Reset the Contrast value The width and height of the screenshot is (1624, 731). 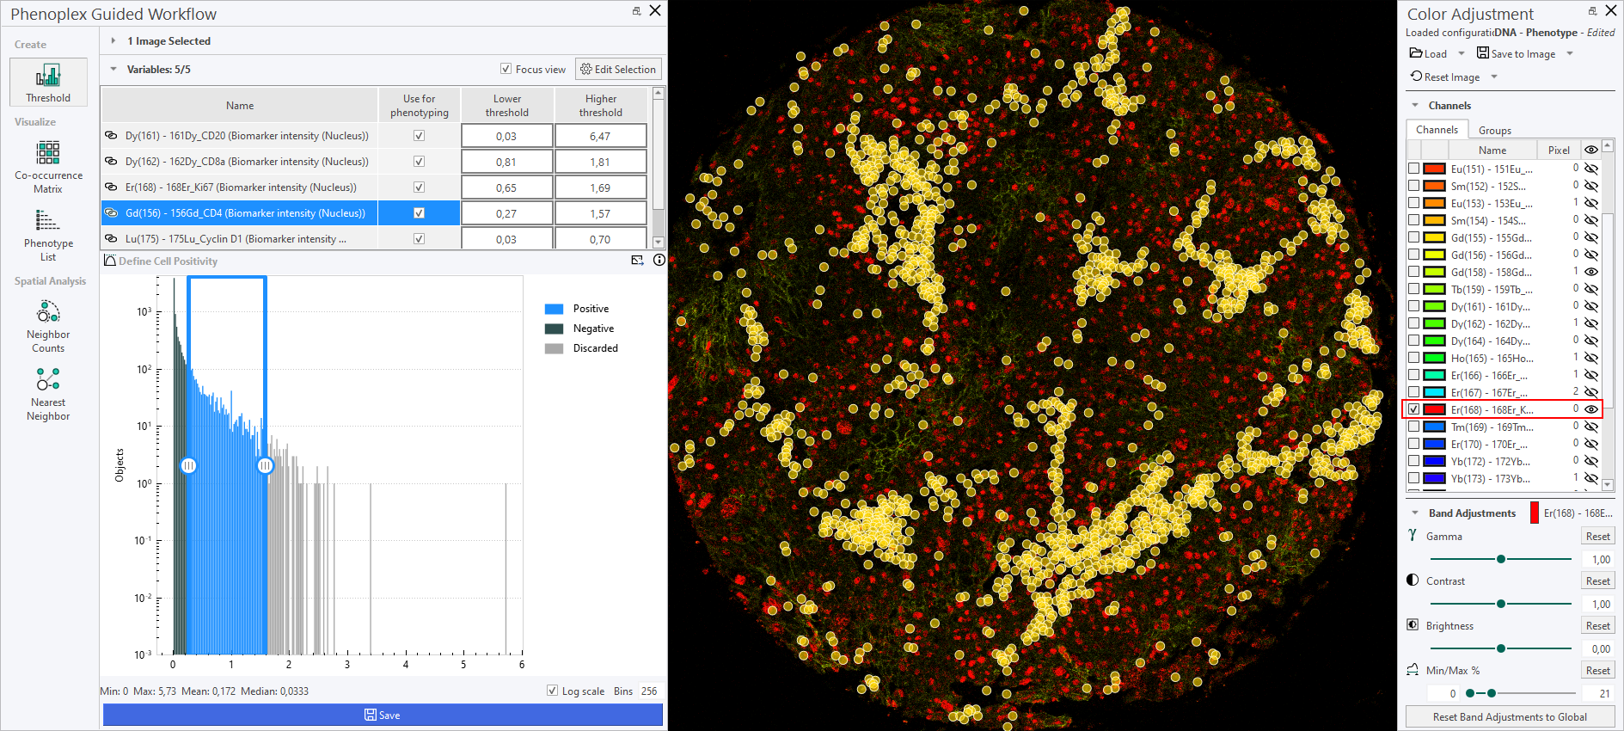point(1597,580)
